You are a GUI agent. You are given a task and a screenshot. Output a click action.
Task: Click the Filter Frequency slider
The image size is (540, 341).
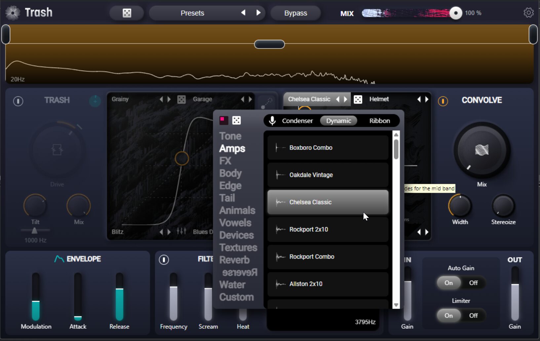point(174,296)
